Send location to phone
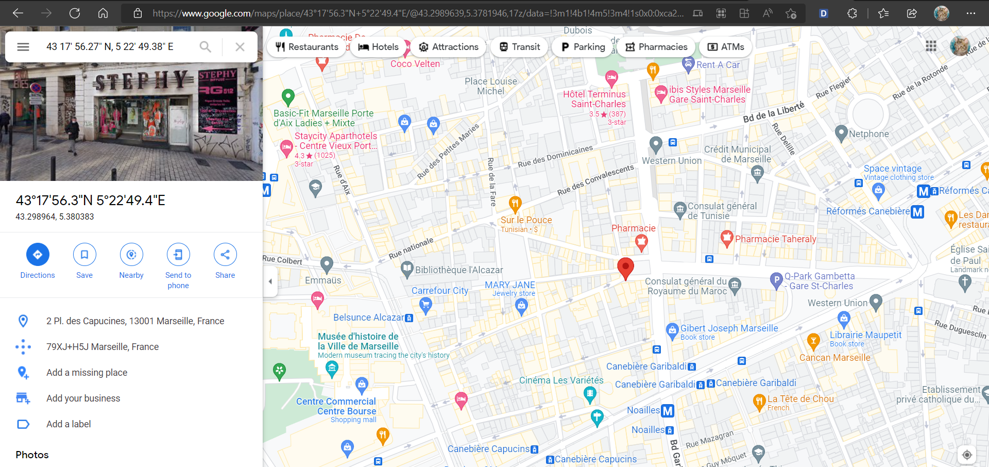 [178, 266]
